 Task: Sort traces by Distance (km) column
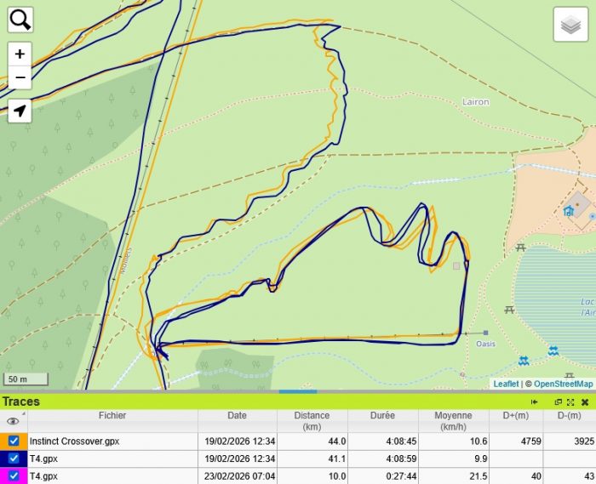pyautogui.click(x=312, y=420)
